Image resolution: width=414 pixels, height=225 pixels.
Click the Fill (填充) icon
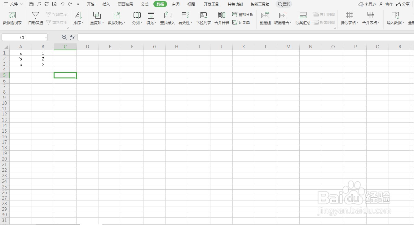point(151,15)
